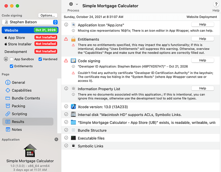
Task: Open the Notes page
Action: point(28,129)
